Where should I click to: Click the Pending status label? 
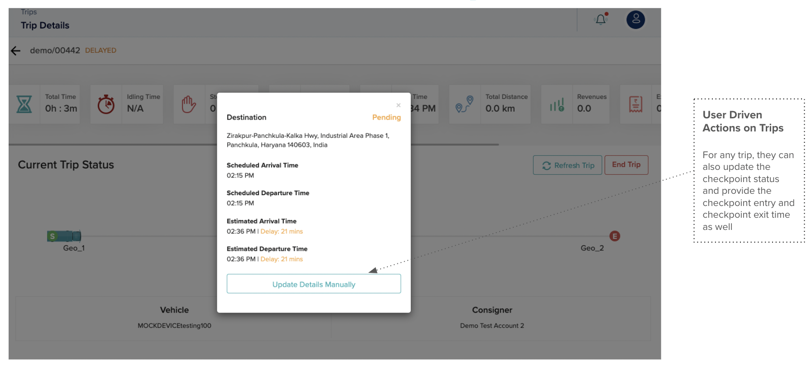coord(386,117)
